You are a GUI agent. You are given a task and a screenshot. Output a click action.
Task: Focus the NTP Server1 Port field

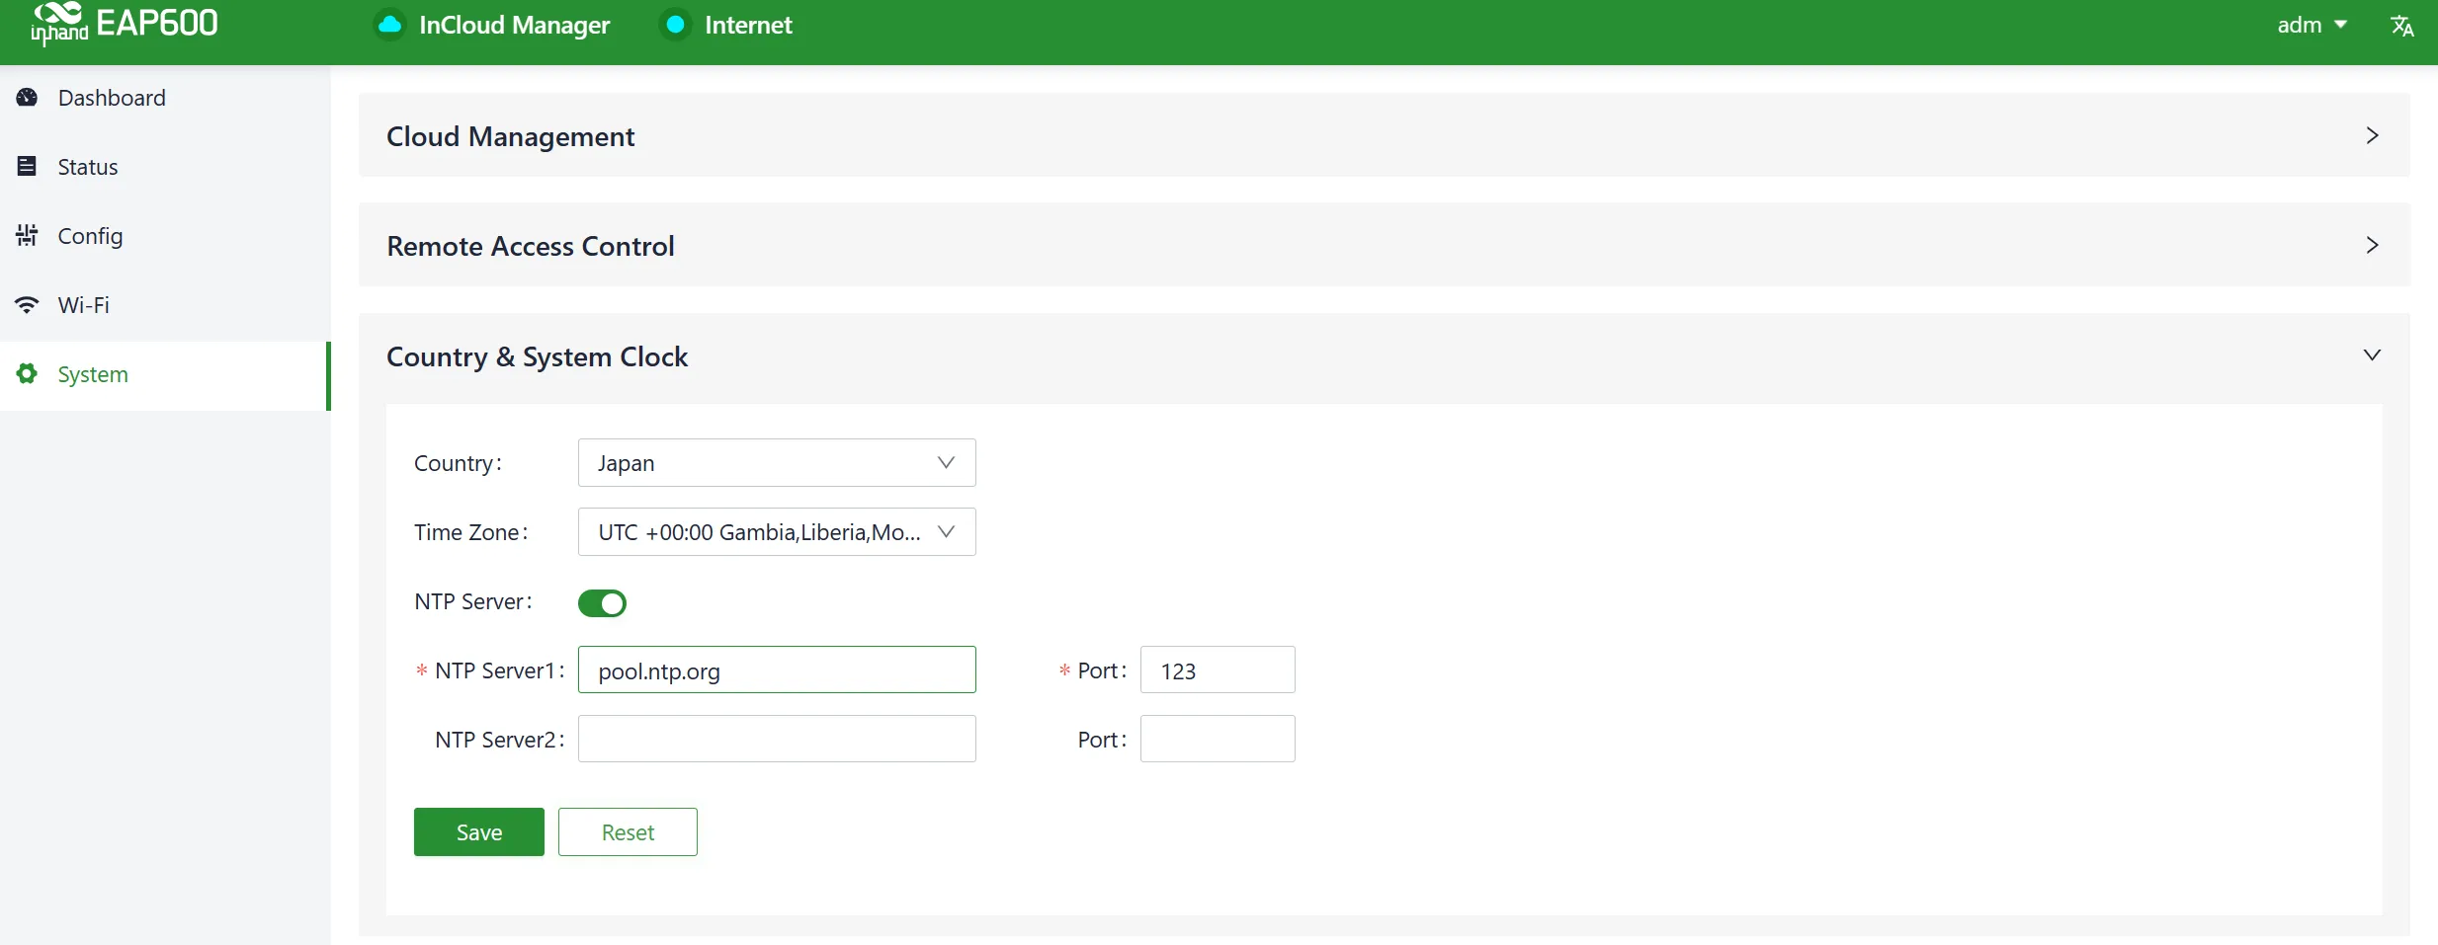point(1218,670)
